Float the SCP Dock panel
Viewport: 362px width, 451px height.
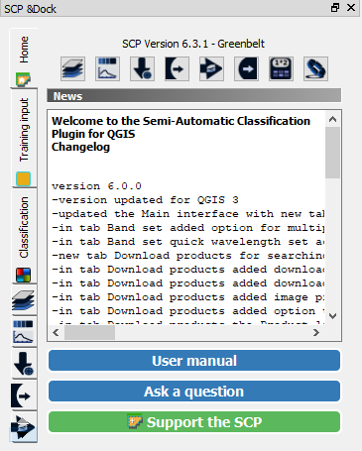335,8
